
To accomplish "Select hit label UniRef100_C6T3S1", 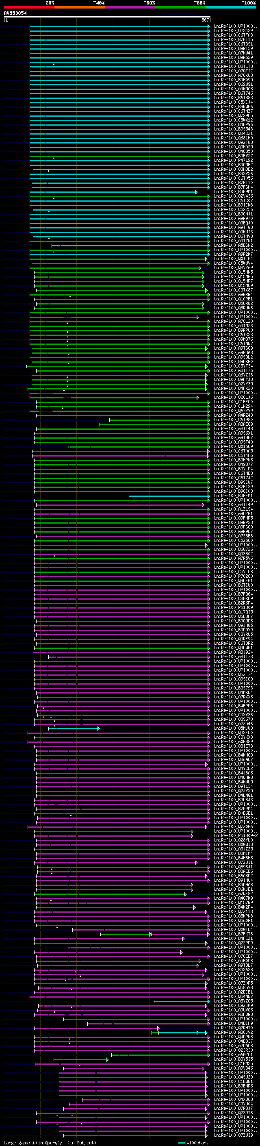I will [233, 44].
